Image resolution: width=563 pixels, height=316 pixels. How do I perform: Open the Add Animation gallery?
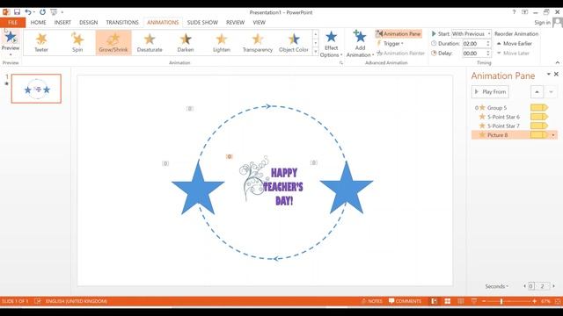(x=360, y=44)
